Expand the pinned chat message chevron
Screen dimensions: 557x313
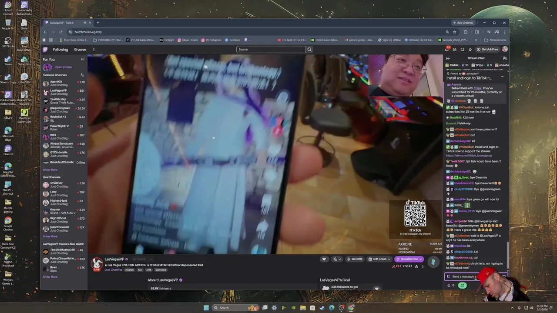click(502, 77)
